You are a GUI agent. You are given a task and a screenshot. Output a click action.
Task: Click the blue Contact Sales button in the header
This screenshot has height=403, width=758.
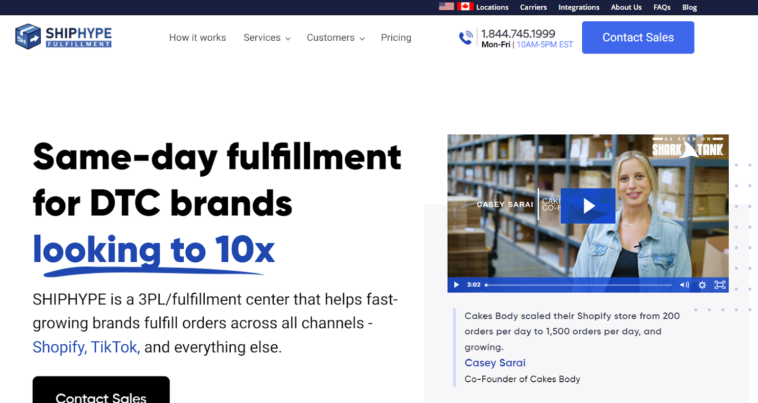click(x=638, y=37)
